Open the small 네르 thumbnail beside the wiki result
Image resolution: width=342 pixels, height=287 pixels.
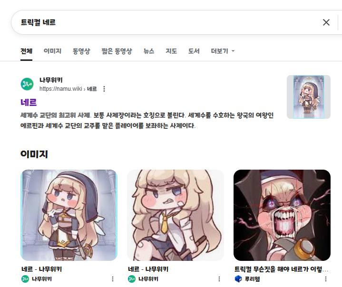(x=308, y=97)
